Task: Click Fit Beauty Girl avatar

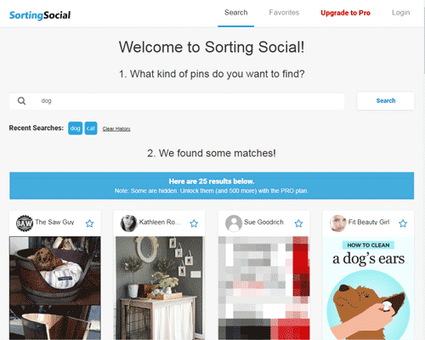Action: (337, 224)
